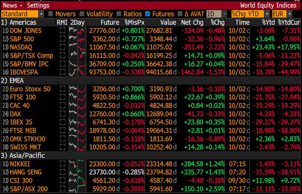Enable the Volatility checkbox
This screenshot has width=302, height=194.
coord(82,14)
